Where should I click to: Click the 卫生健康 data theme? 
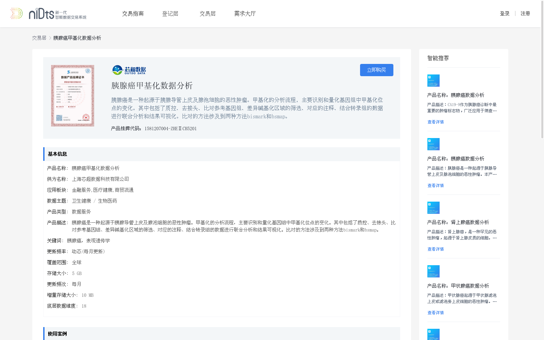[x=81, y=201]
